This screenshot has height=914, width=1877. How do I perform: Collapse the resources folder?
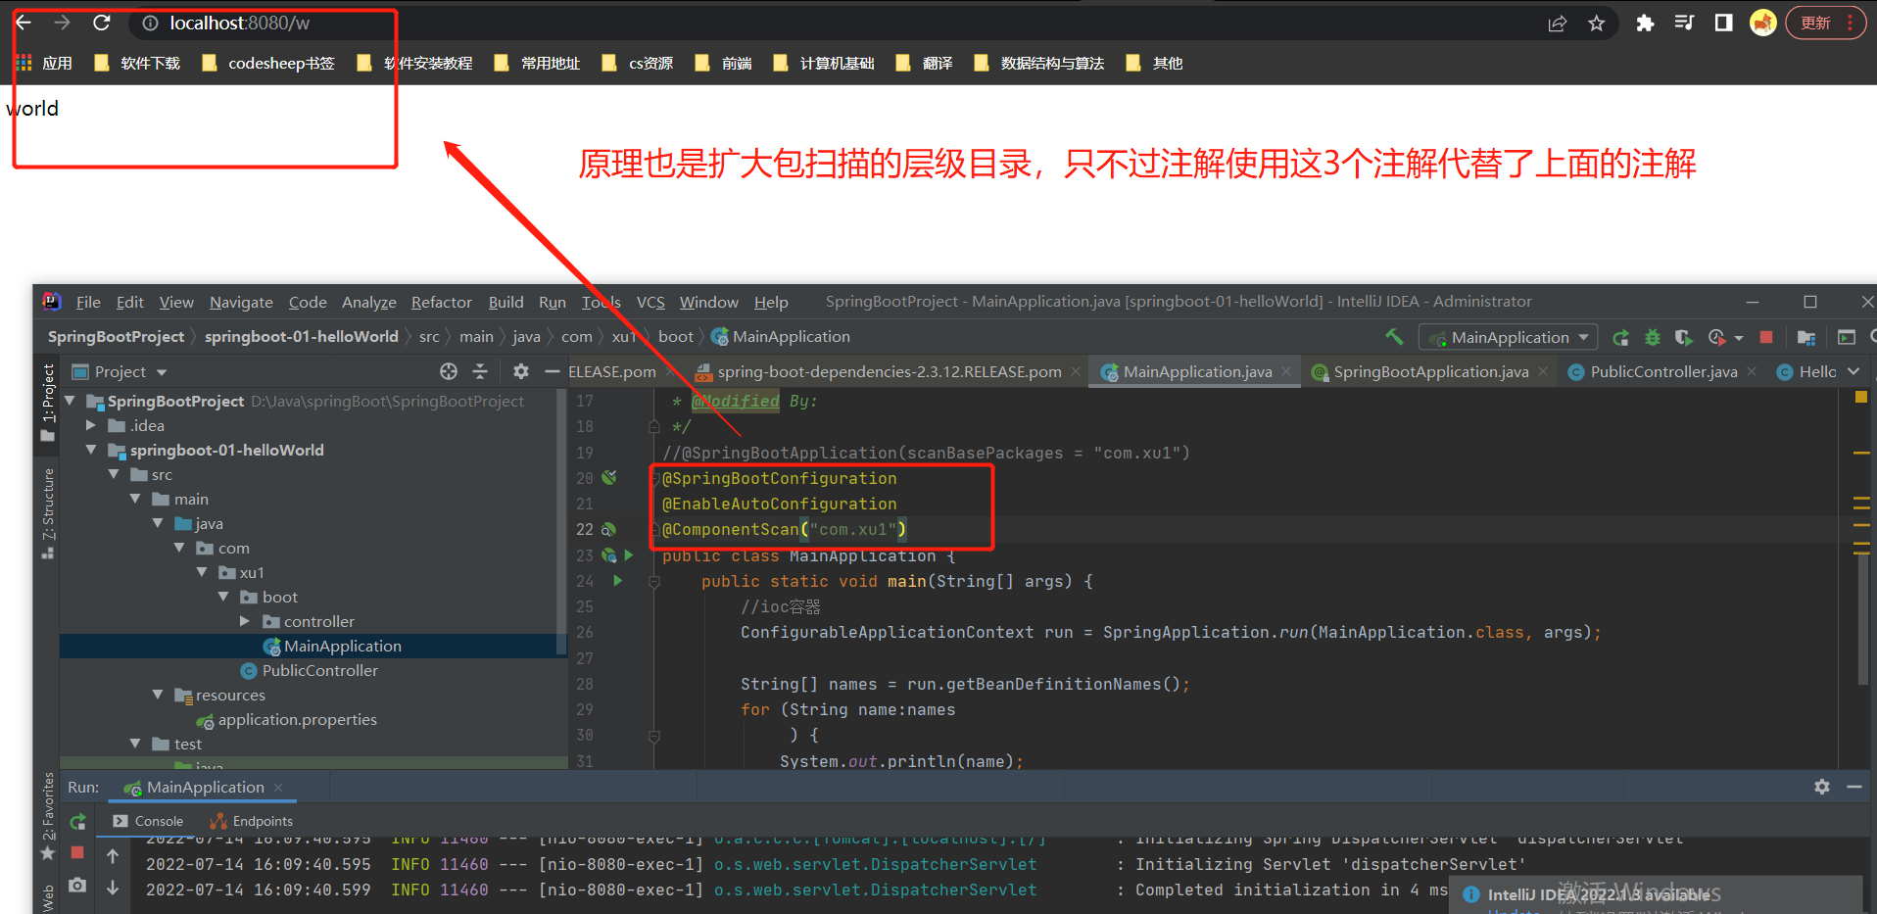[158, 695]
